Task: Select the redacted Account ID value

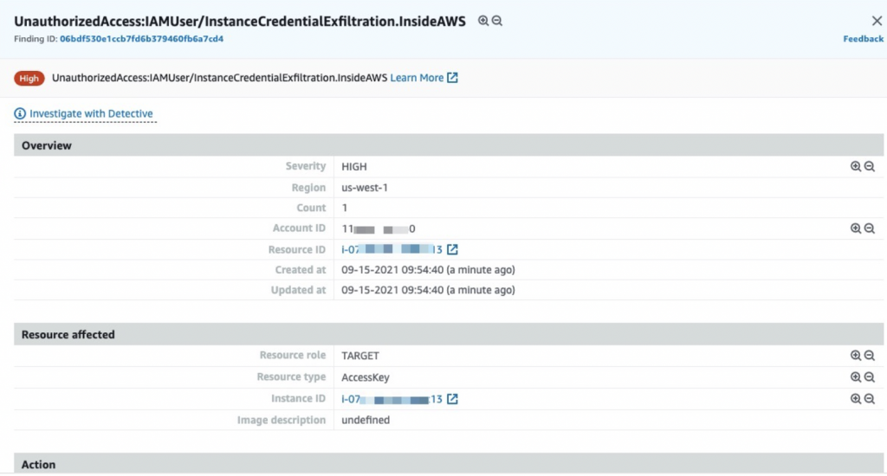Action: click(379, 229)
